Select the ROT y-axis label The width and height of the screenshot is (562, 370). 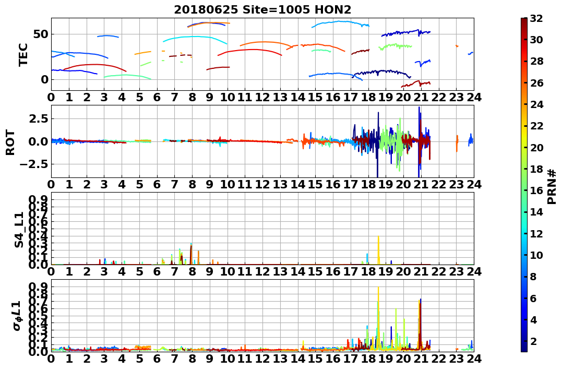pos(10,142)
